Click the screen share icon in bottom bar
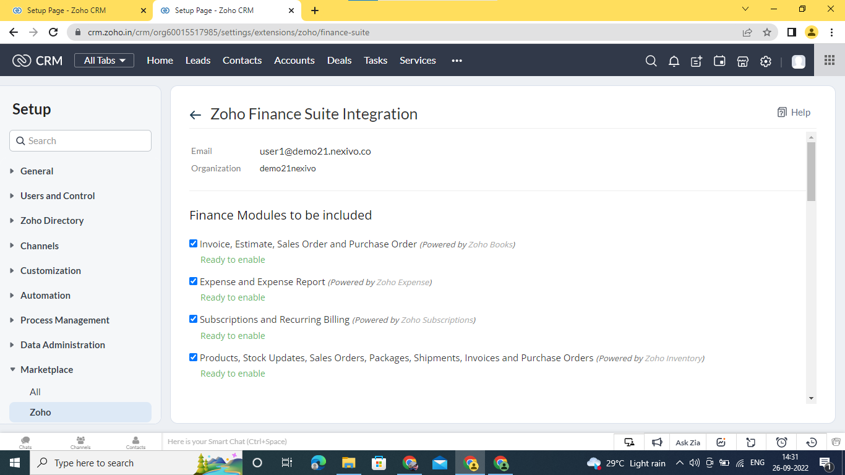845x475 pixels. coord(629,442)
